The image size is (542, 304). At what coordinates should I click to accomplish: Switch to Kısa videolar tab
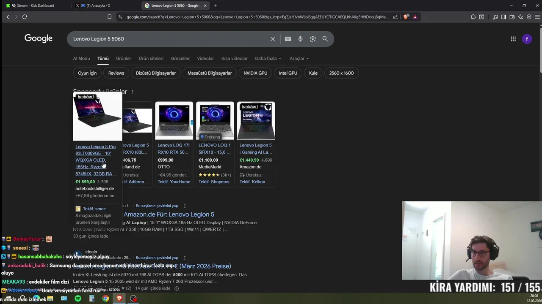[x=234, y=58]
